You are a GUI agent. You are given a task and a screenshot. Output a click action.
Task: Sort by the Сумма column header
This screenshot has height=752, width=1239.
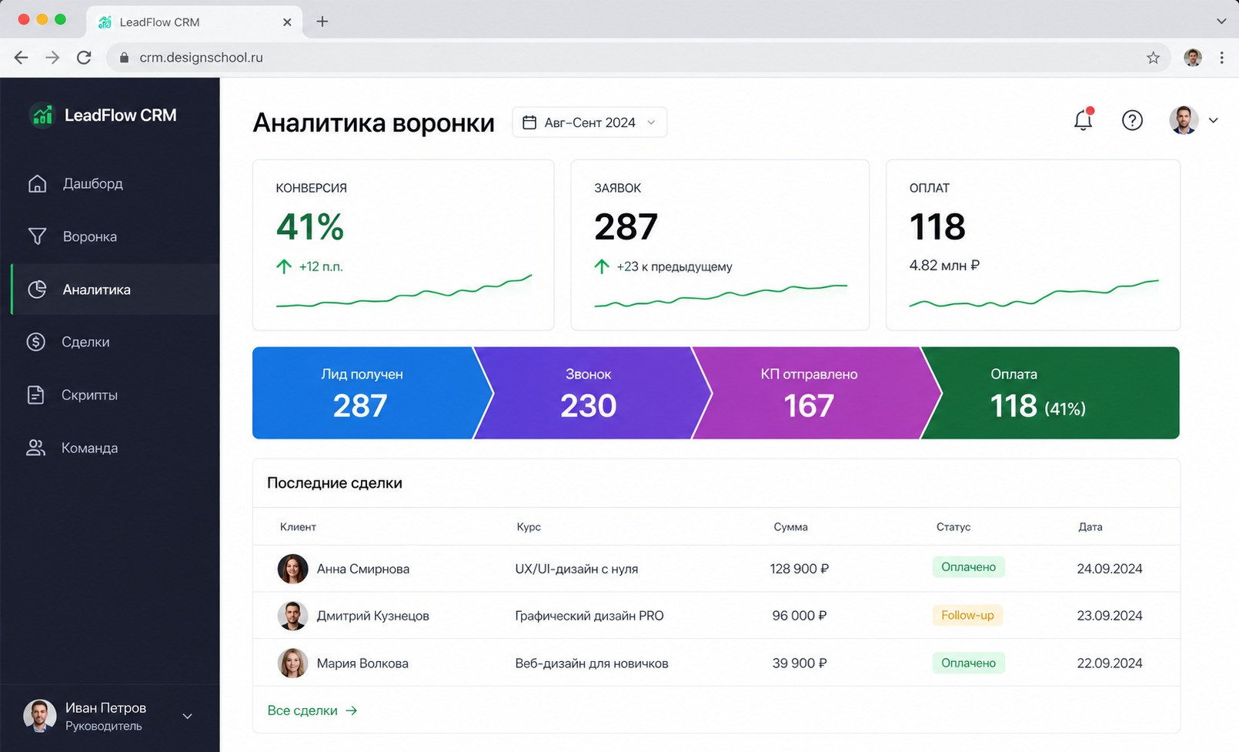[x=790, y=527]
